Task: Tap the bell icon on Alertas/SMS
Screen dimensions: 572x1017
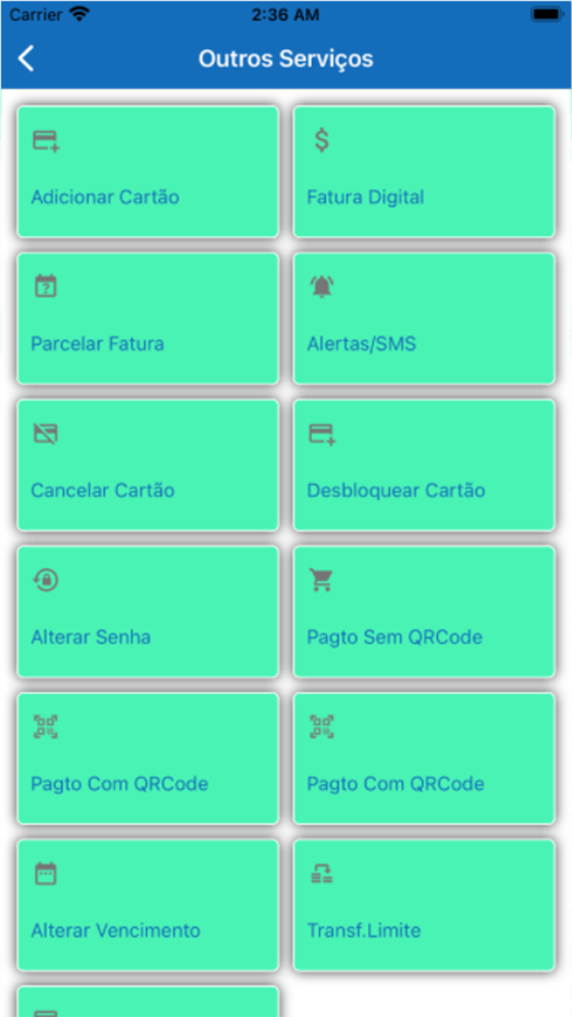Action: point(320,286)
